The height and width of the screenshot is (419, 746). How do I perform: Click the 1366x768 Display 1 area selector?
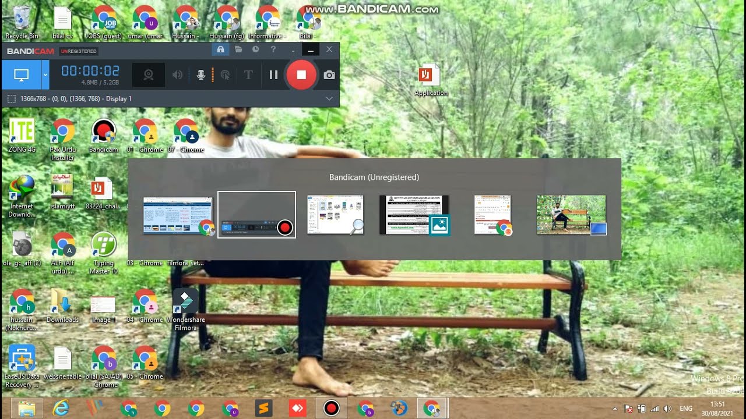point(69,98)
